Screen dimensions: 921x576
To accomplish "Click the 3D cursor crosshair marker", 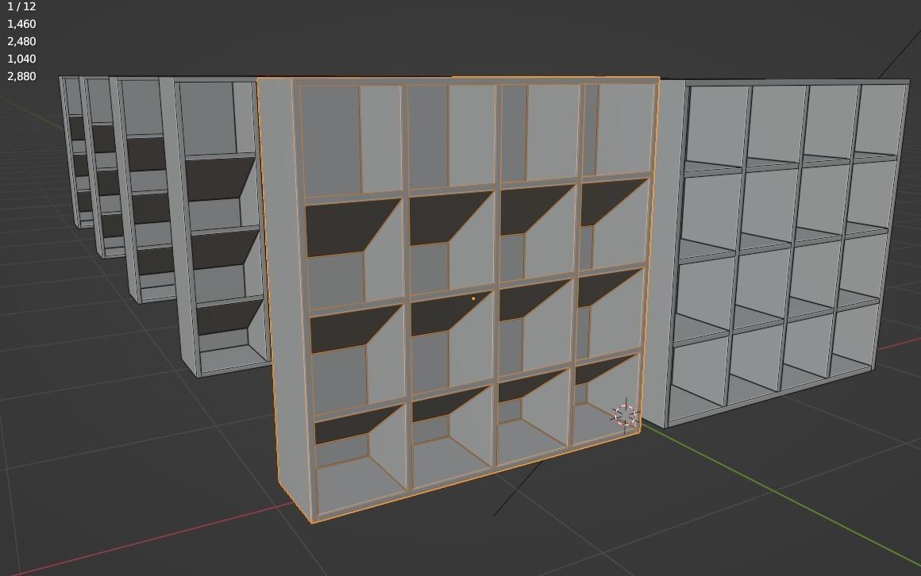I will tap(625, 415).
